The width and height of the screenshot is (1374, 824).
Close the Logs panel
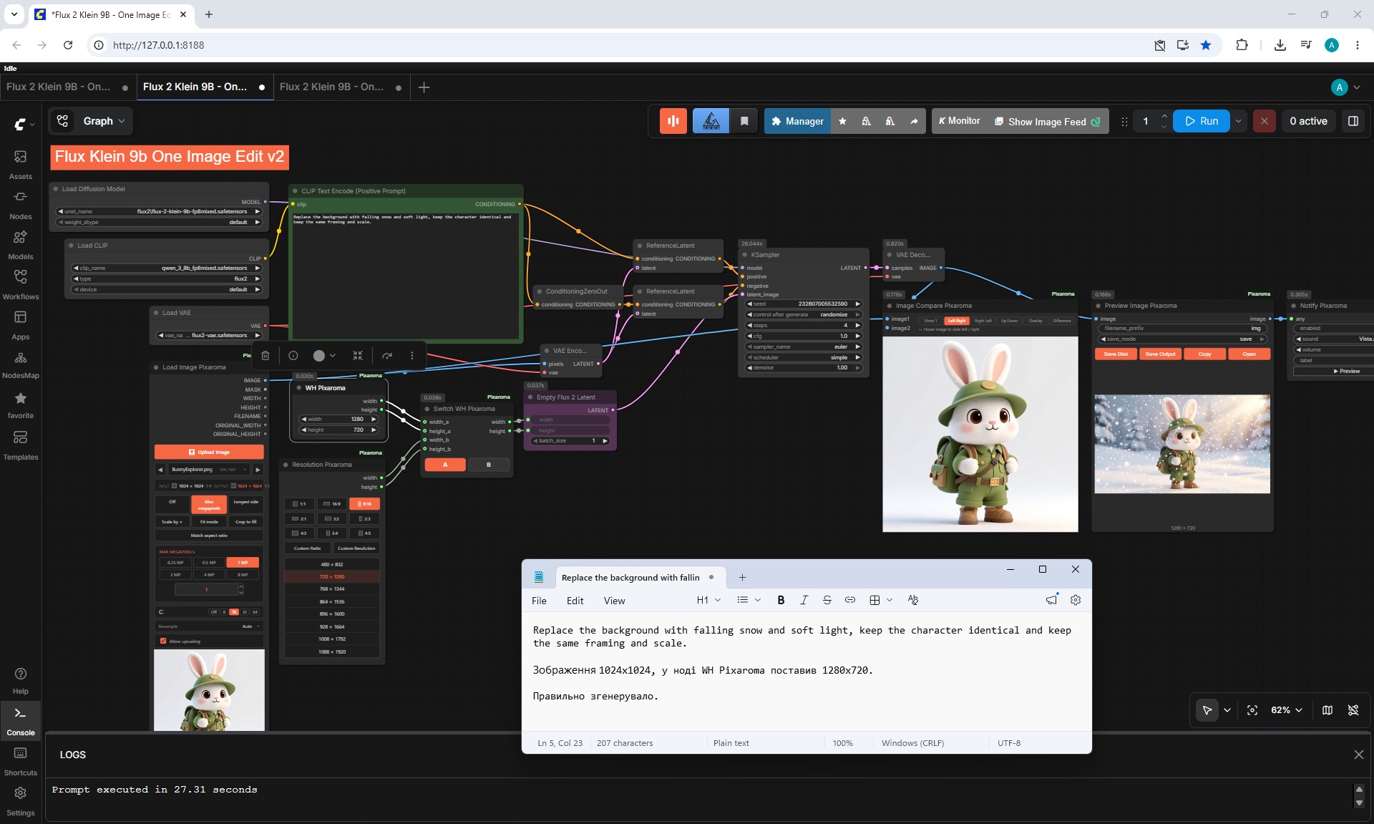[x=1359, y=755]
